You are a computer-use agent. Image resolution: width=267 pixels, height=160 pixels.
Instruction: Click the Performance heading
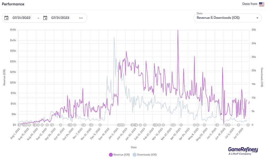(x=13, y=4)
